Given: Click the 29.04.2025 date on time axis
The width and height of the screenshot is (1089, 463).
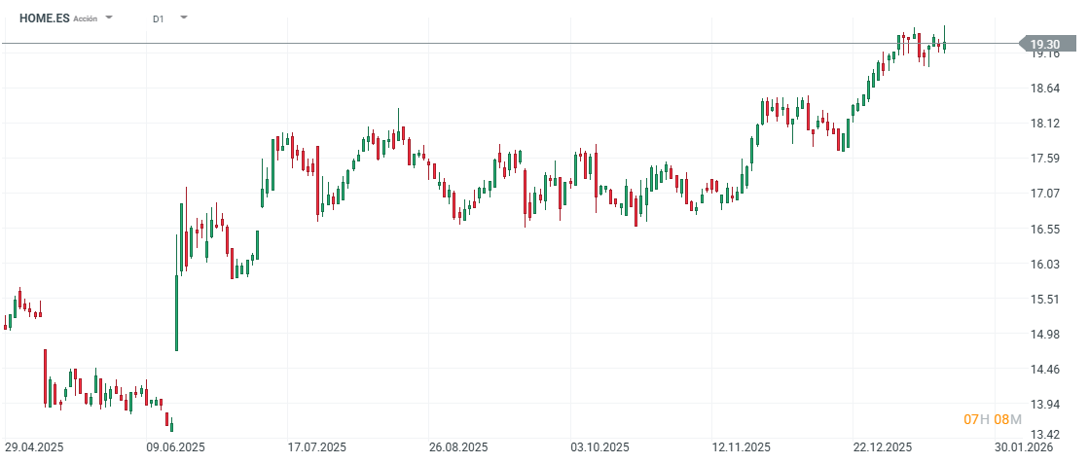Looking at the screenshot, I should pos(34,446).
